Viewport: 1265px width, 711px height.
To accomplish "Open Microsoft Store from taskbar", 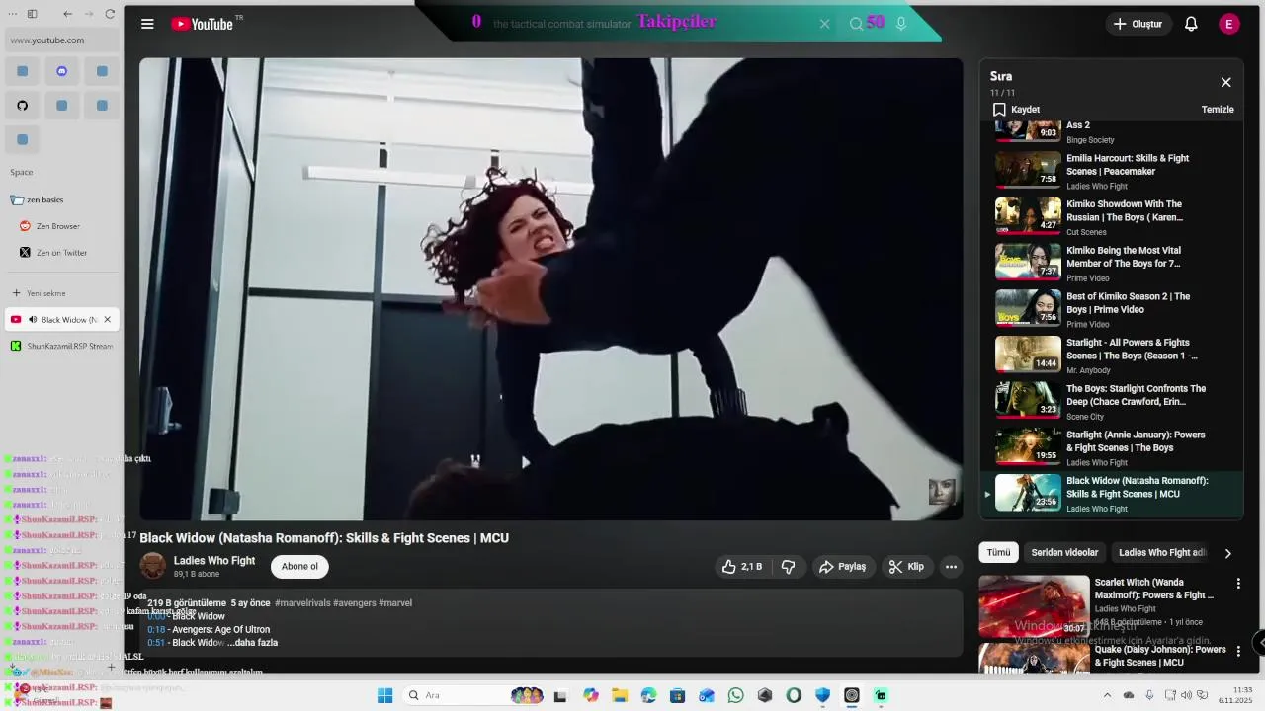I will click(x=677, y=695).
